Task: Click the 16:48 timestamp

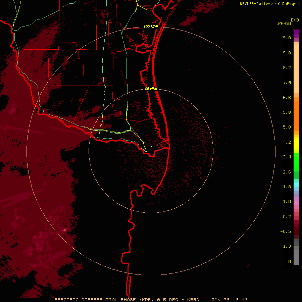Action: click(x=240, y=300)
